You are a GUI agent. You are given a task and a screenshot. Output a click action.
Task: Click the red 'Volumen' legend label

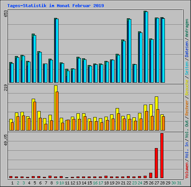pos(187,171)
